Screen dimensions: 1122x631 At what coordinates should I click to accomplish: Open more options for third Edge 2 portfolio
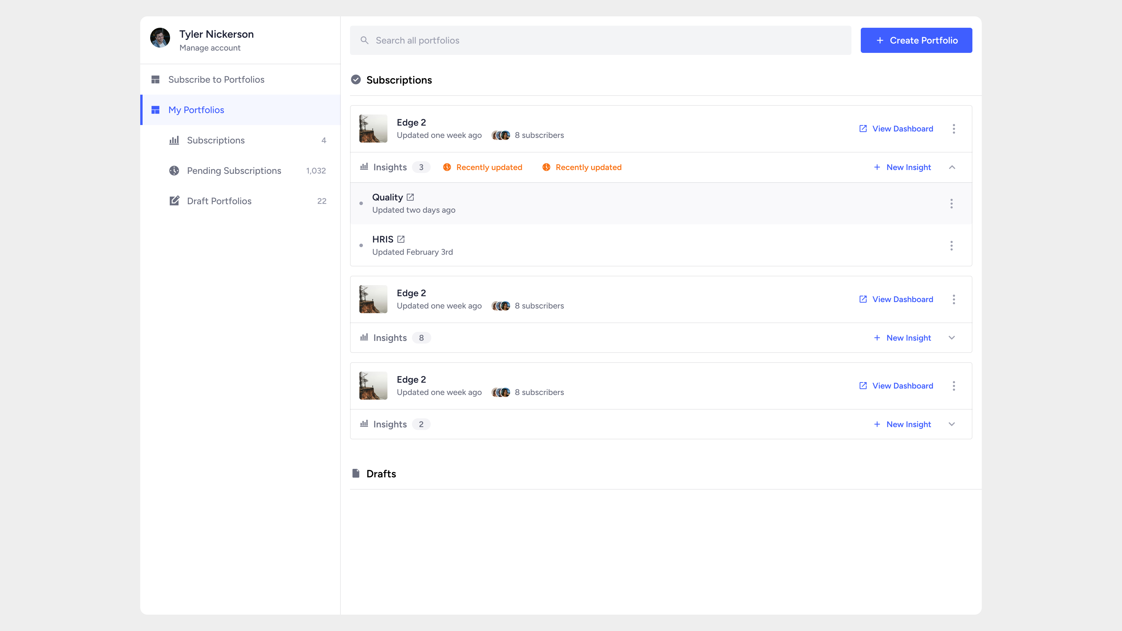tap(954, 386)
